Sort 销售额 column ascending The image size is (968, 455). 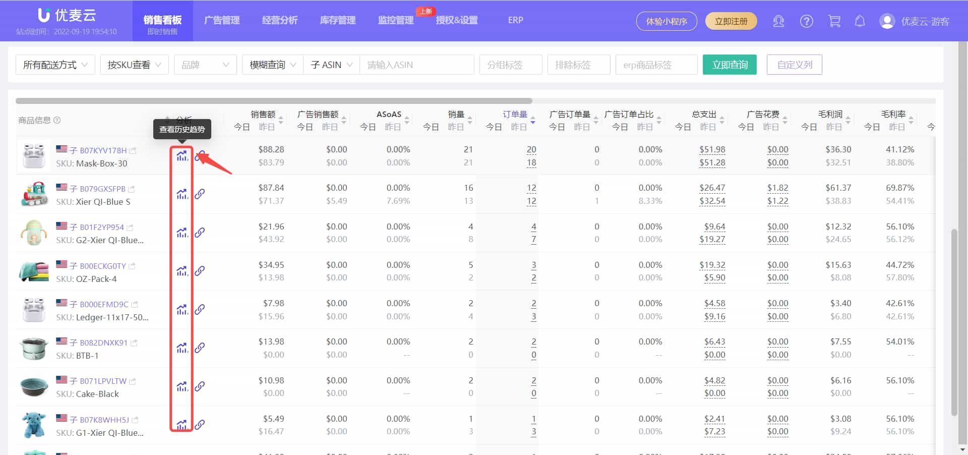tap(280, 117)
